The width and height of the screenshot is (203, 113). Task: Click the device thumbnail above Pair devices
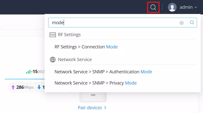(x=93, y=97)
